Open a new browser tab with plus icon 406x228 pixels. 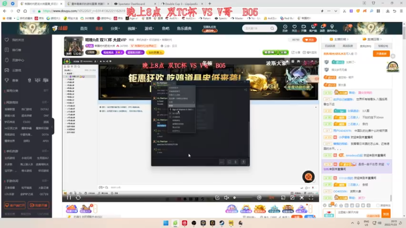pyautogui.click(x=210, y=4)
